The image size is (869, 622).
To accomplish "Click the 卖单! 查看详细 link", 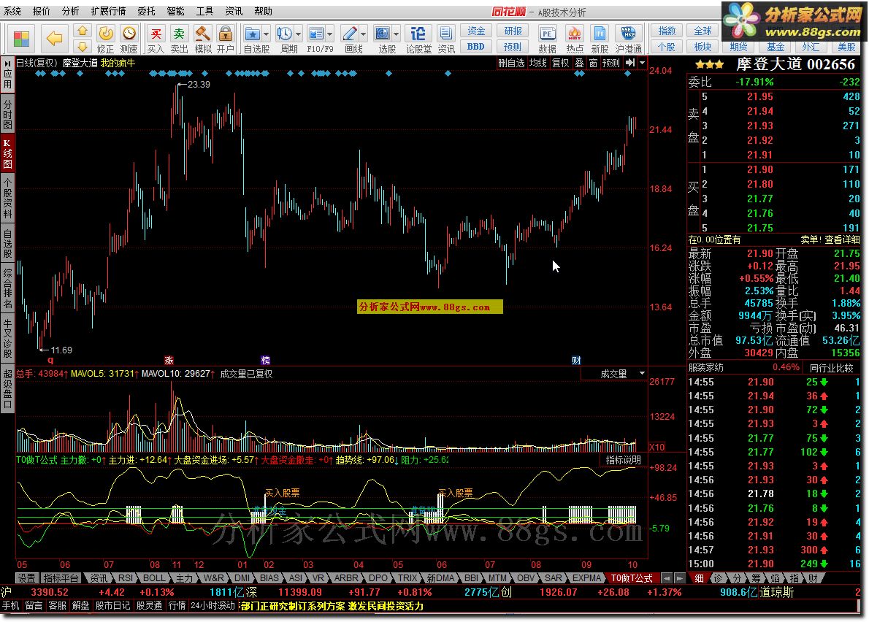I will tap(830, 240).
